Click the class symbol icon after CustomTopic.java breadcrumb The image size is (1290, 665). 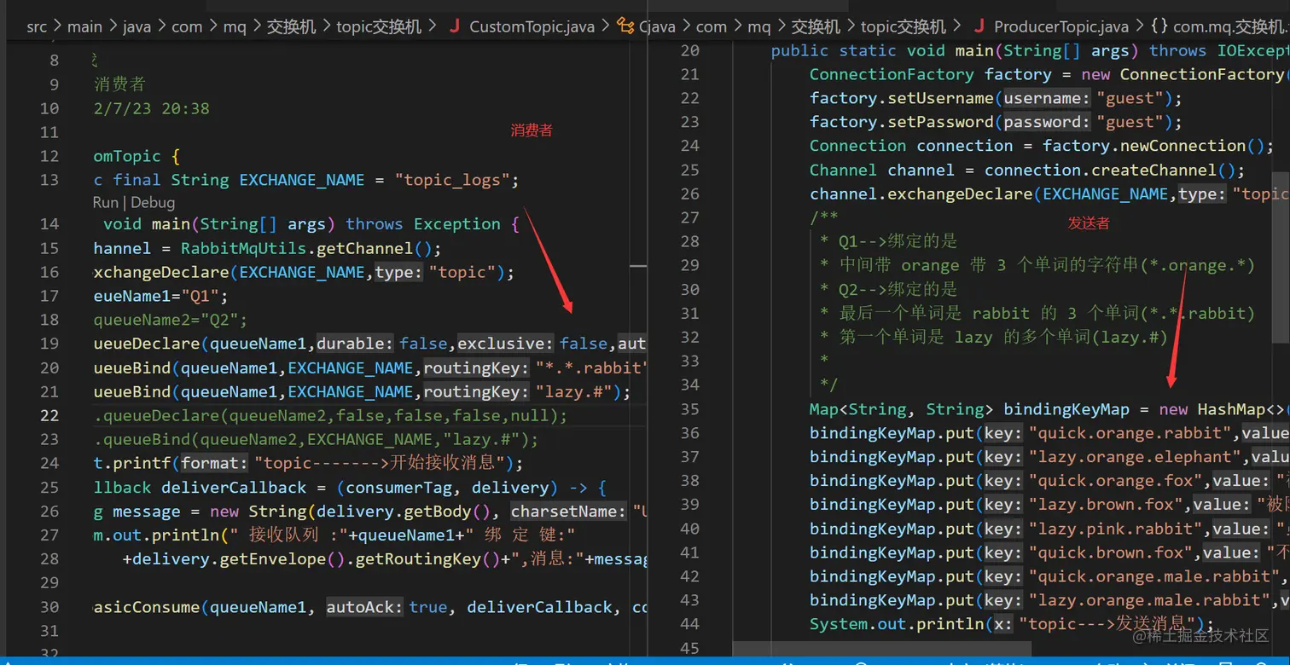tap(625, 26)
